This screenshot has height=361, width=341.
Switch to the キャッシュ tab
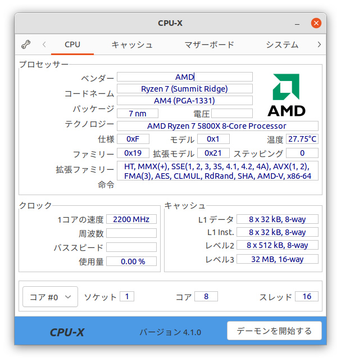tap(132, 44)
